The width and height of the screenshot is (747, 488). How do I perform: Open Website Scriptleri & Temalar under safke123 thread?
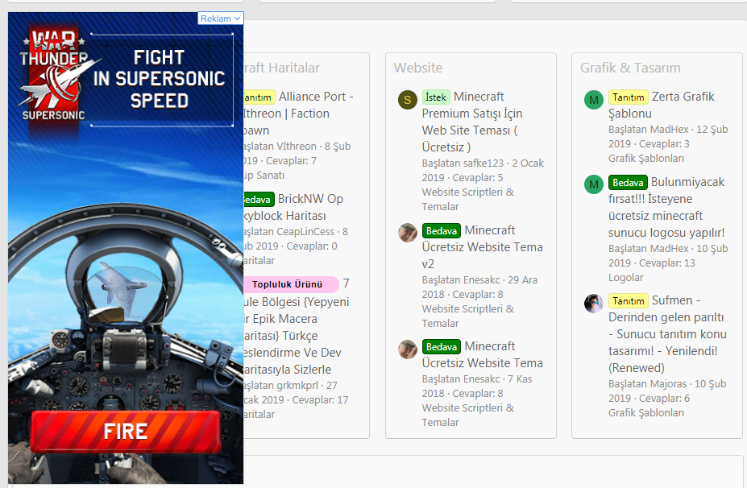click(468, 199)
